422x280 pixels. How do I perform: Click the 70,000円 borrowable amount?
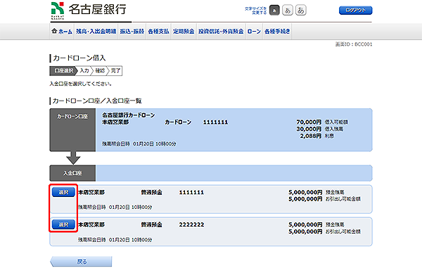pyautogui.click(x=309, y=122)
